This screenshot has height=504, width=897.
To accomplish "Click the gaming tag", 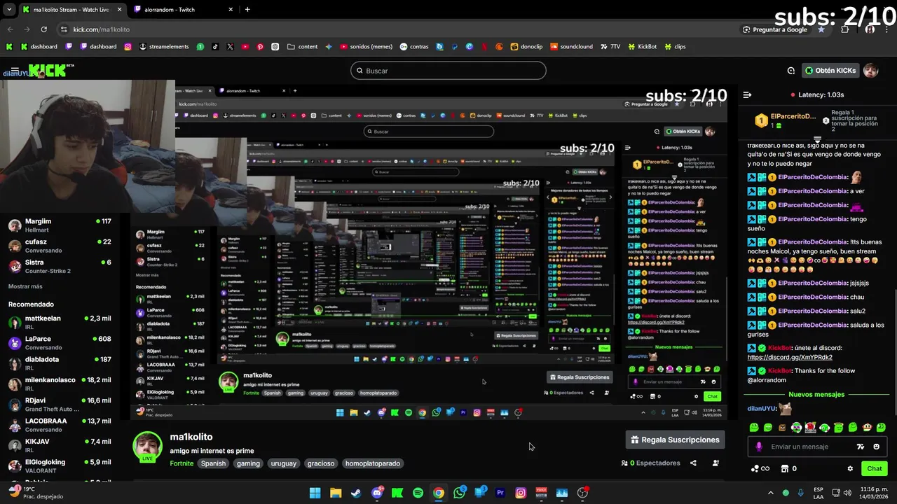I will click(x=248, y=463).
